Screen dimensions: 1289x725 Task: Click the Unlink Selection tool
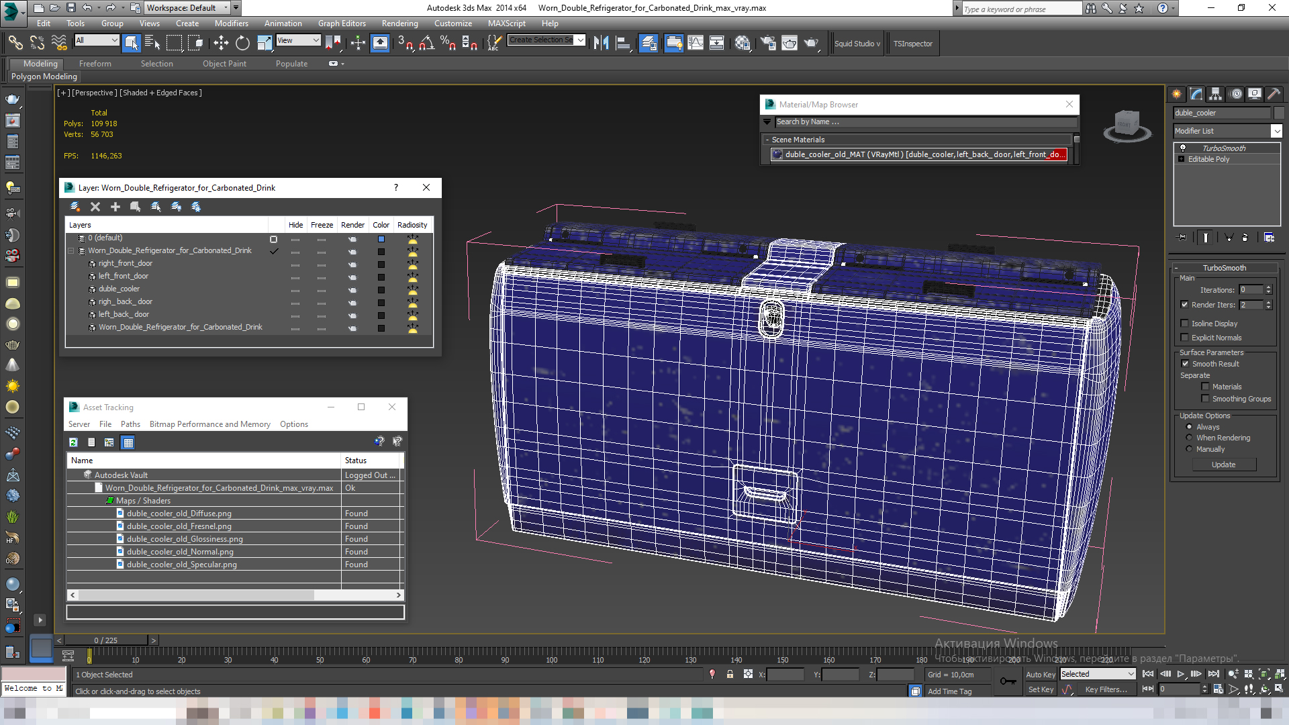(x=37, y=43)
